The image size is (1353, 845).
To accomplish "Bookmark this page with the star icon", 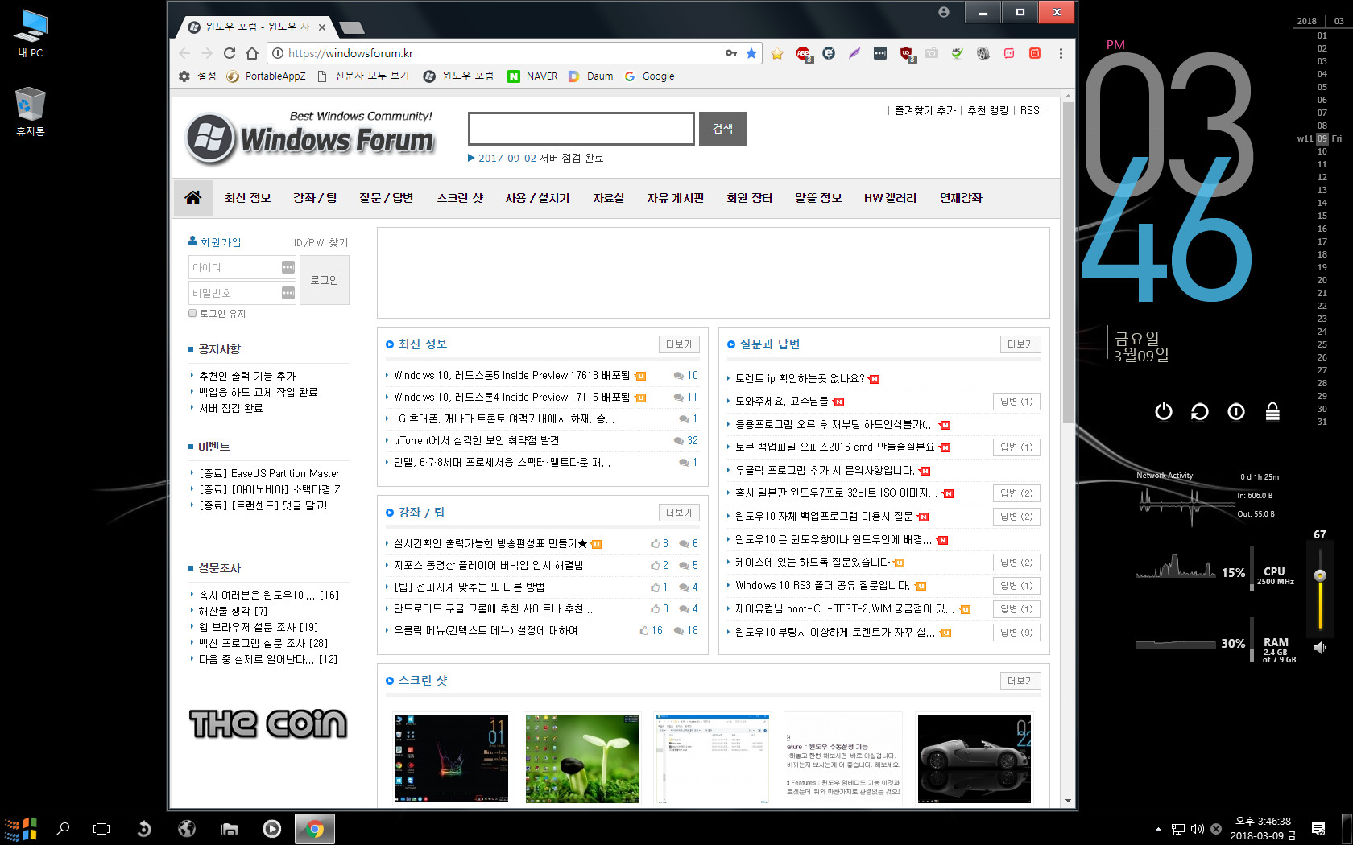I will tap(751, 53).
